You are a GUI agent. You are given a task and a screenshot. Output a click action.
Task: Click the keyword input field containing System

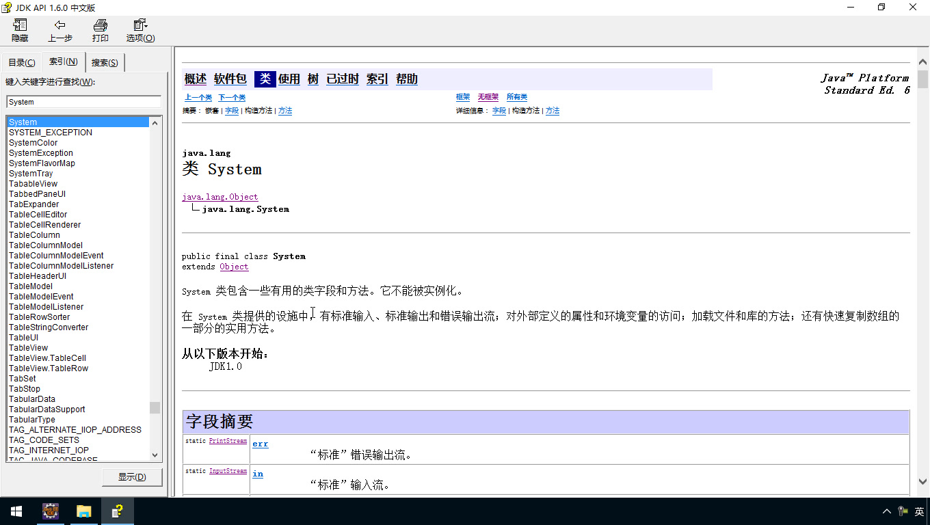83,102
